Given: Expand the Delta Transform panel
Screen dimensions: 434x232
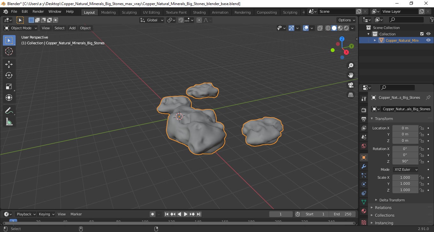Looking at the screenshot, I should click(x=392, y=200).
